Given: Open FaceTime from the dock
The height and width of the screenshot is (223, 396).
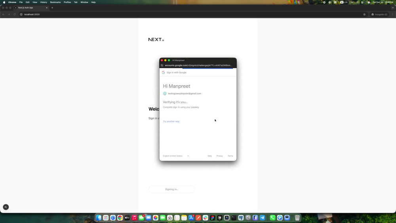Looking at the screenshot, I should point(163,218).
